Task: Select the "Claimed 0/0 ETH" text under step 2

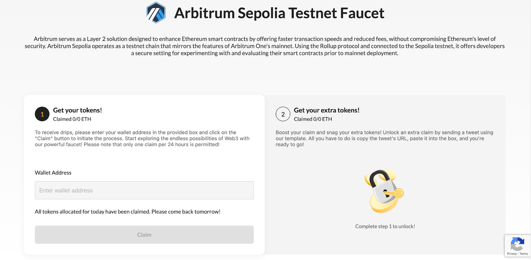Action: (x=313, y=119)
